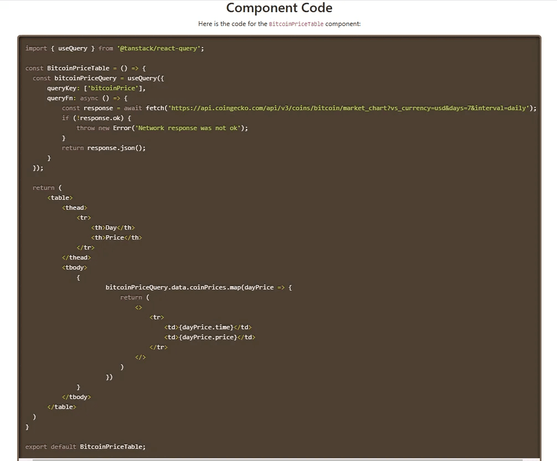The width and height of the screenshot is (557, 461).
Task: Click the if (!response.ok) line
Action: click(96, 118)
